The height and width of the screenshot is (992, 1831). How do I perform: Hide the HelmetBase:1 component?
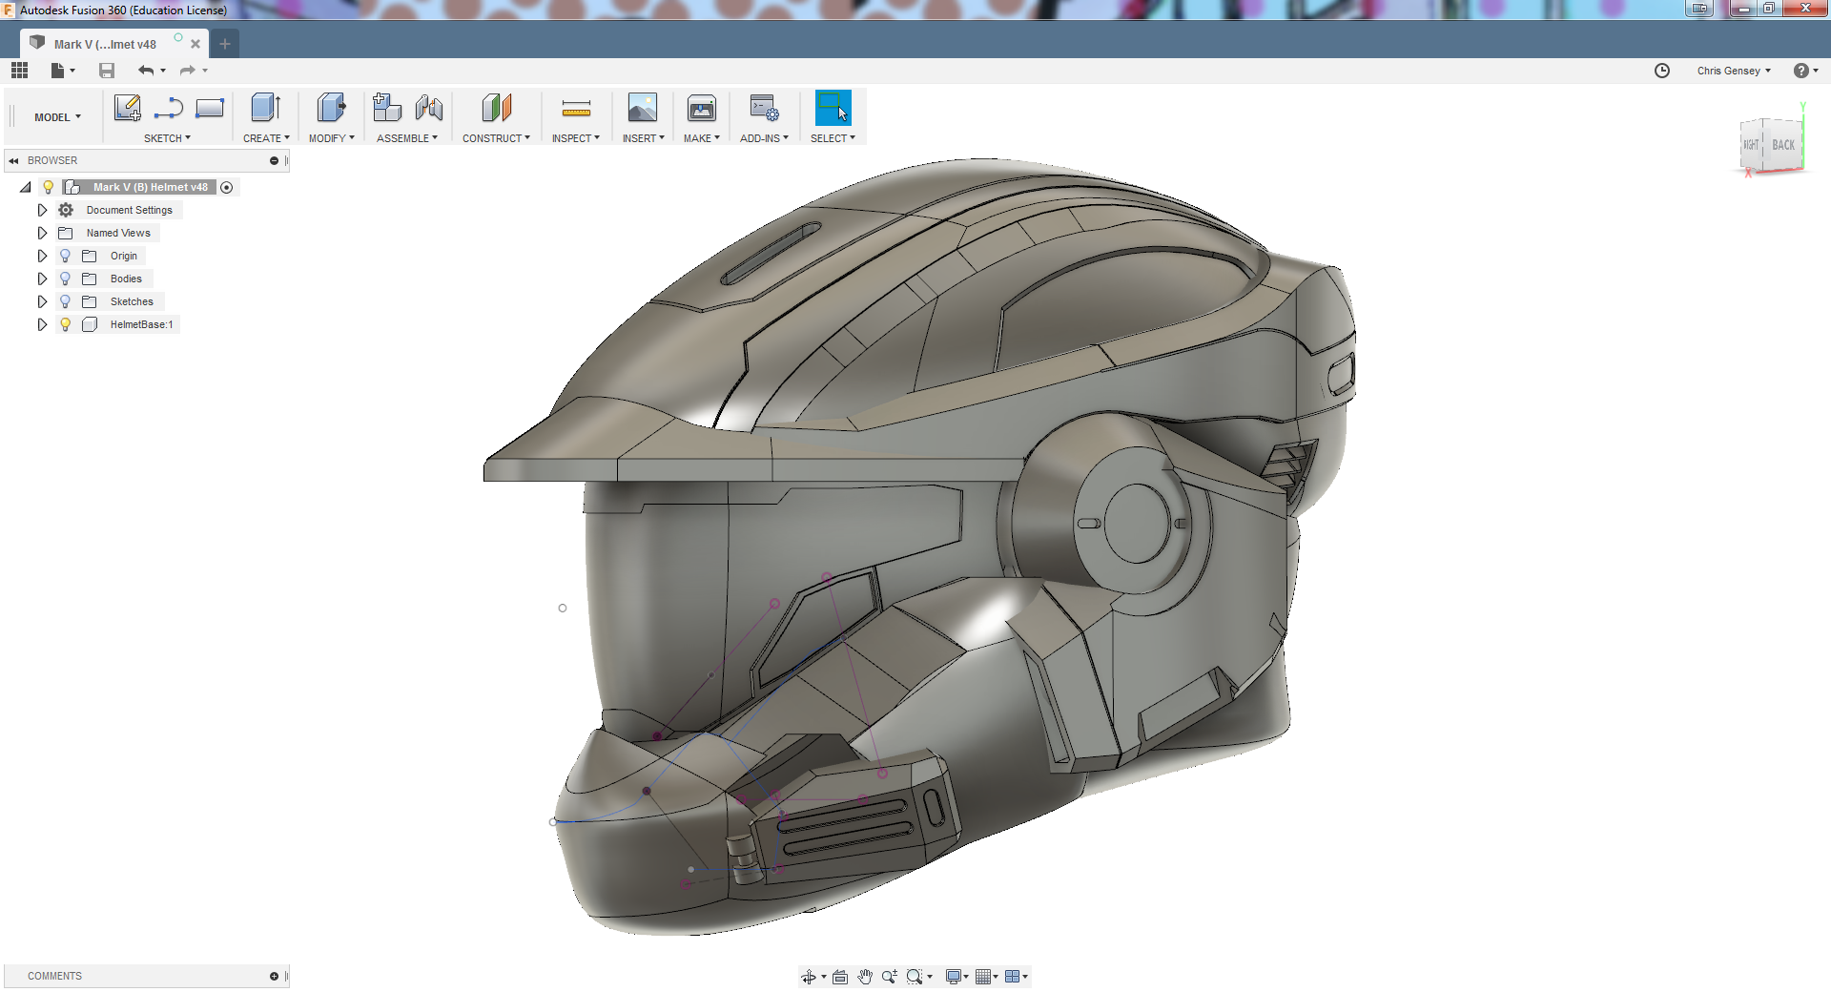[65, 324]
